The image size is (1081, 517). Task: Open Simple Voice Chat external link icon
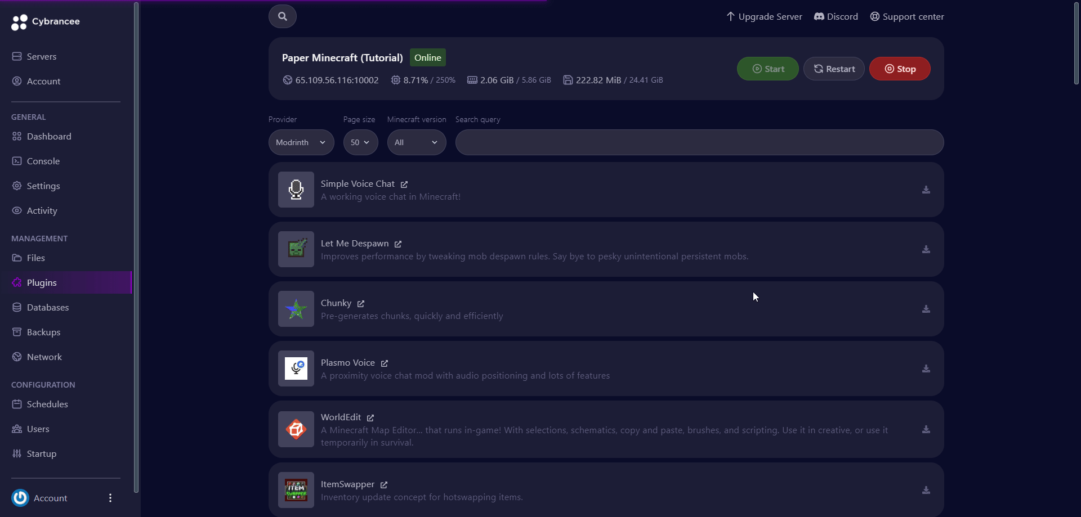[404, 185]
